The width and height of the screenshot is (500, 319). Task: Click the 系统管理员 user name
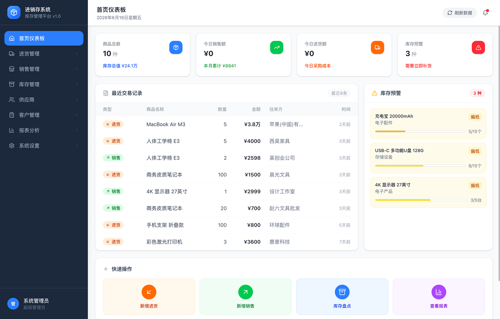pyautogui.click(x=36, y=301)
